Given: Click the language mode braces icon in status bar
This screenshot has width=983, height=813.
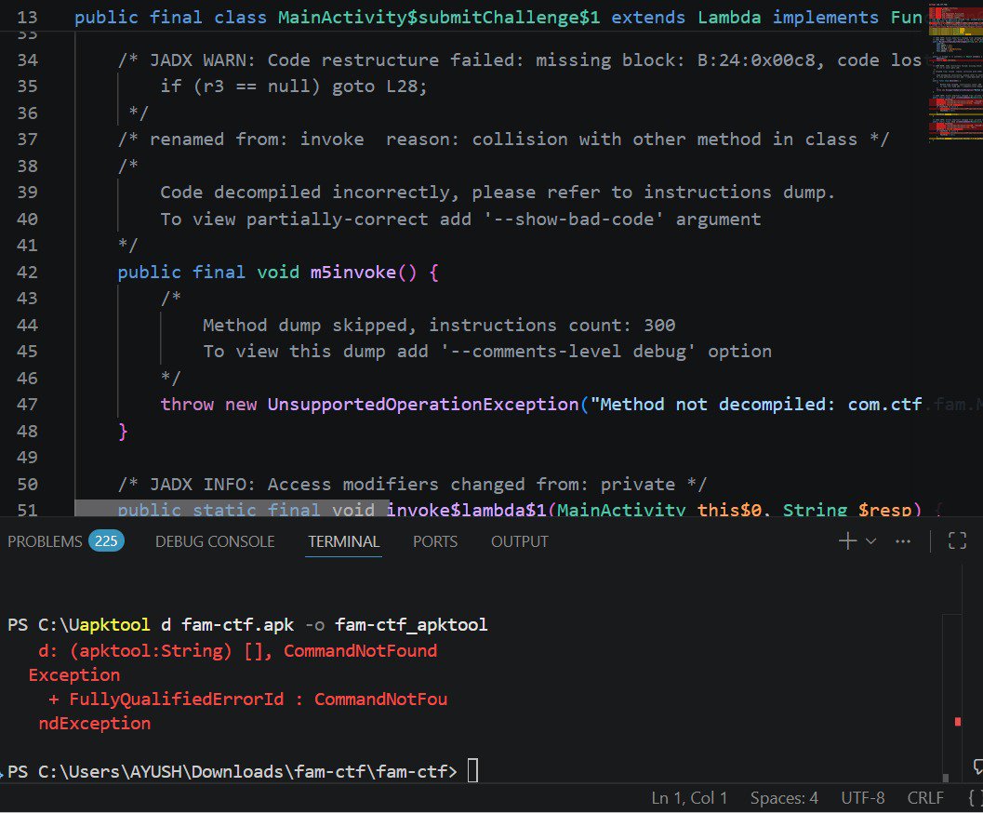Looking at the screenshot, I should click(975, 798).
